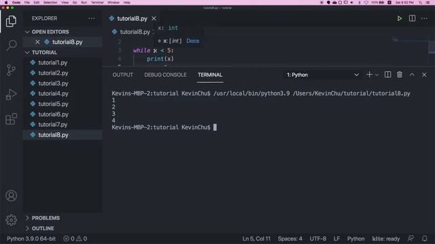Expand the OUTLINE section
This screenshot has height=244, width=435.
(x=43, y=228)
